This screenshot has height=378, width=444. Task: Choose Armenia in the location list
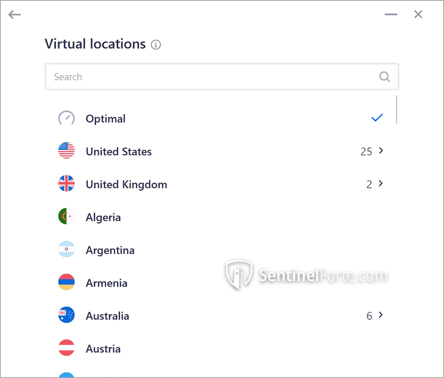tap(106, 283)
